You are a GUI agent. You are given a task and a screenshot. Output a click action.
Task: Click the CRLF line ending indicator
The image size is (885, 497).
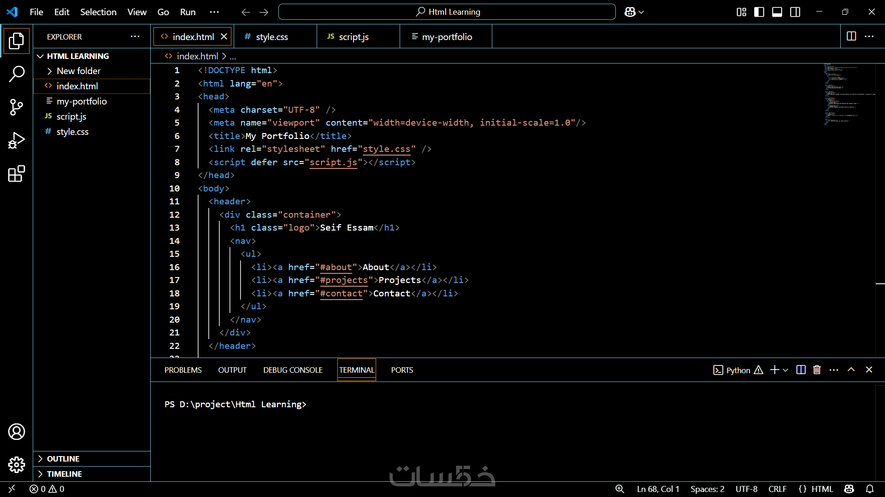pyautogui.click(x=777, y=489)
